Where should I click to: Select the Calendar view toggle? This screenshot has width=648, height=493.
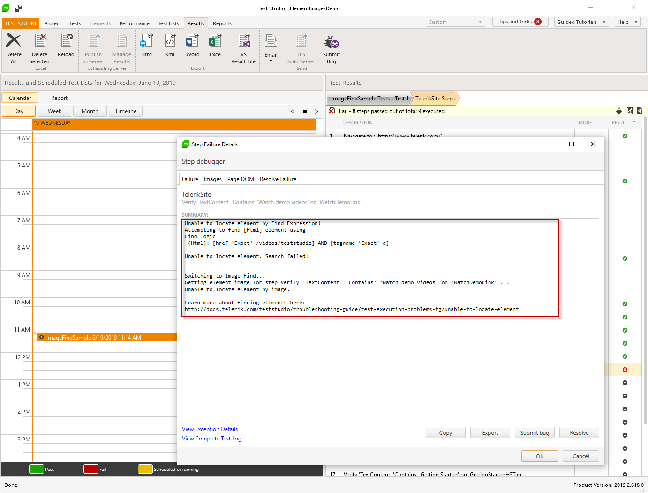pyautogui.click(x=20, y=98)
